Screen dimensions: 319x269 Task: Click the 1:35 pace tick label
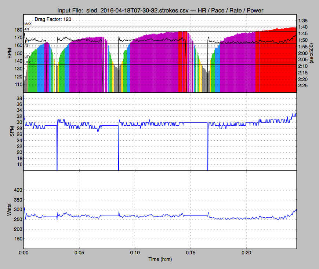click(303, 21)
